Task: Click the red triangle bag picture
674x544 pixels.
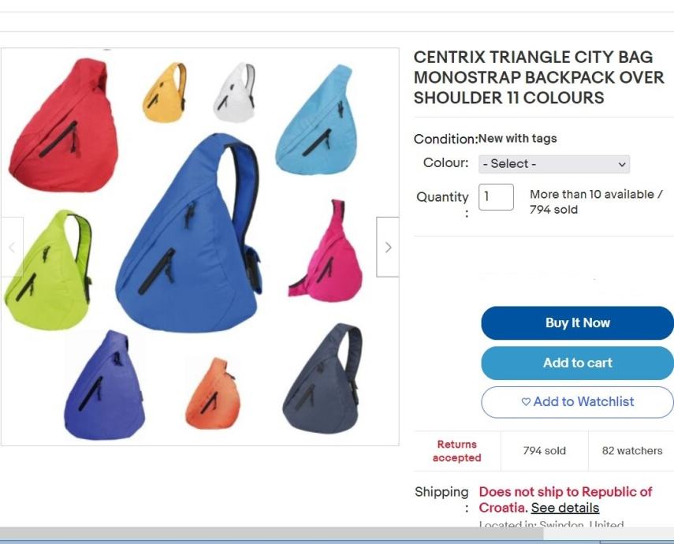Action: coord(64,125)
